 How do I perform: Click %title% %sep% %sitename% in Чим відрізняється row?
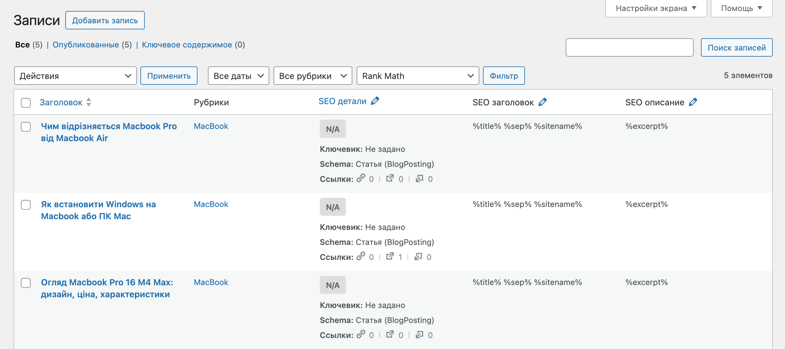[x=527, y=126]
